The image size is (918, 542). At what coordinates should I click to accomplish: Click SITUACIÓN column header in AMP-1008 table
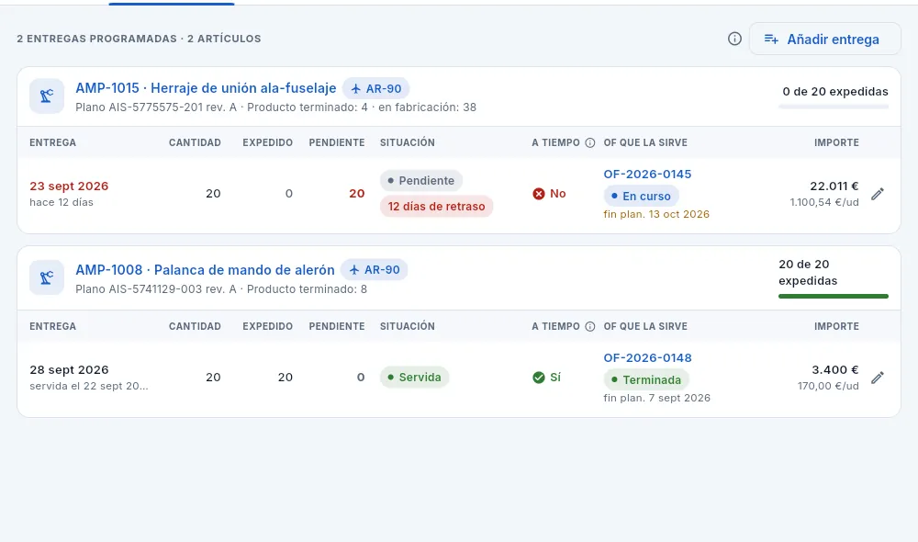407,326
